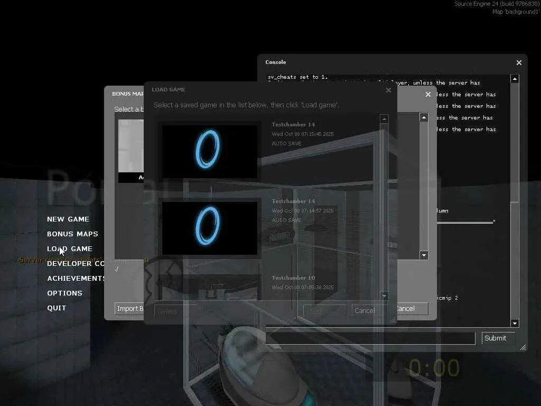Click 'sv_cheats set to 1.' console line
This screenshot has height=406, width=541.
pyautogui.click(x=298, y=77)
